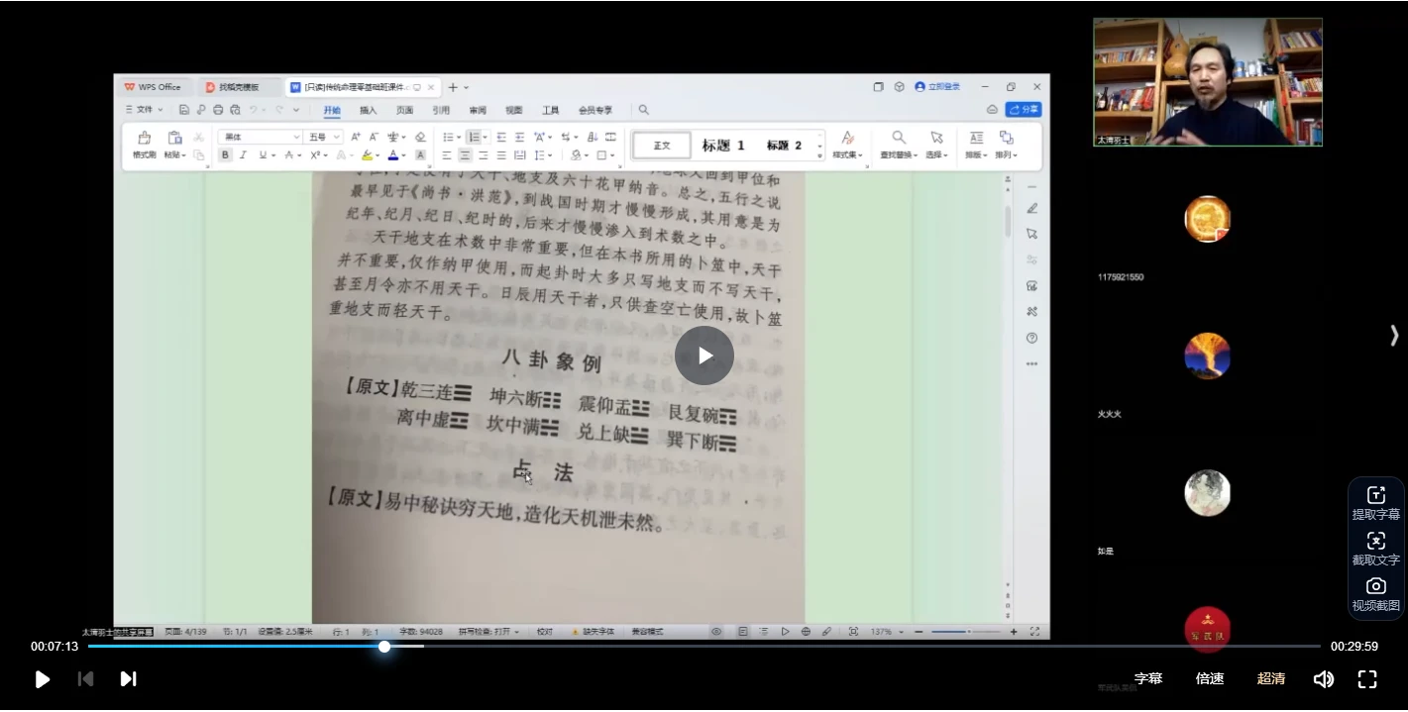Skip to the next video
The height and width of the screenshot is (712, 1408).
click(128, 679)
